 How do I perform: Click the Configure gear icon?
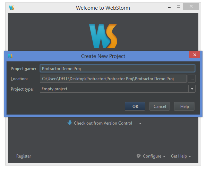click(x=139, y=156)
